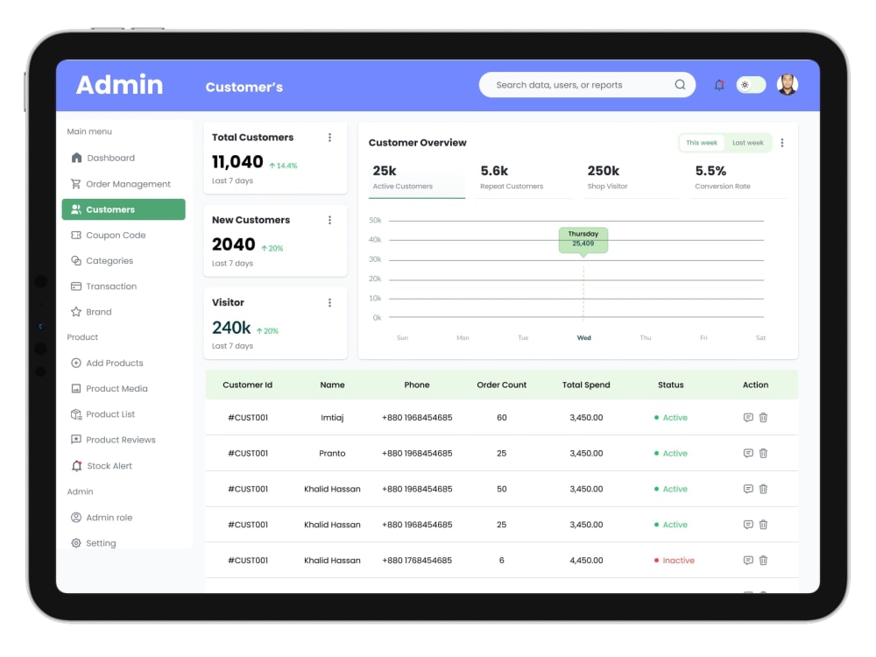
Task: Click the Phone column header
Action: pos(417,385)
